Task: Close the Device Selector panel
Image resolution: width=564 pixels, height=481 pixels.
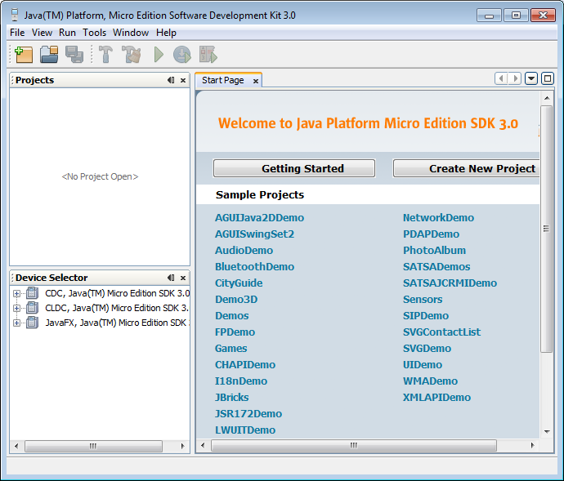Action: (x=183, y=278)
